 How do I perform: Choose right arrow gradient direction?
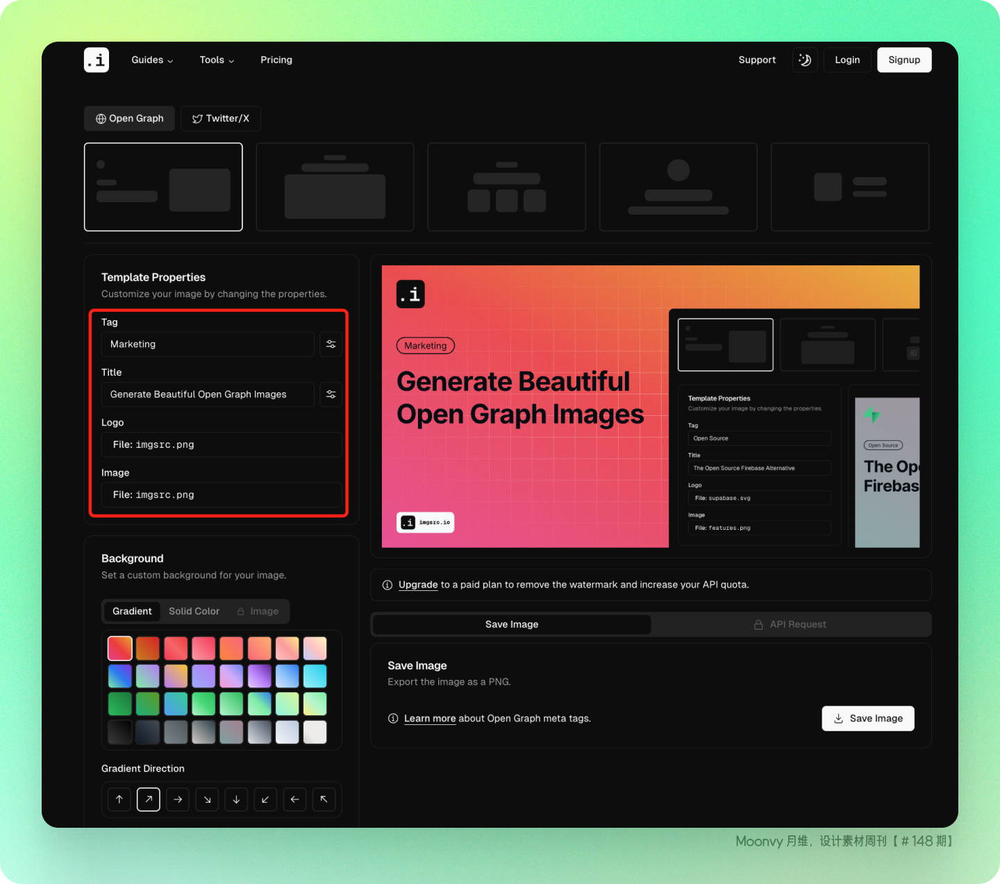[178, 799]
